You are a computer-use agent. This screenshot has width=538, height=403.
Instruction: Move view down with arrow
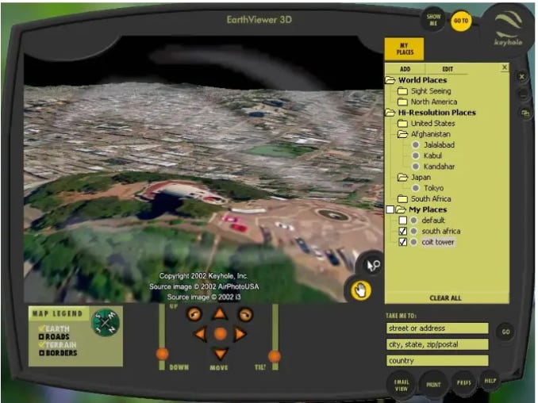point(220,354)
